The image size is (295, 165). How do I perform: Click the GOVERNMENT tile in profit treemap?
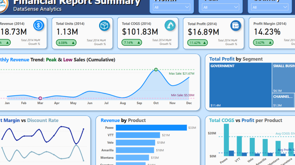click(241, 85)
